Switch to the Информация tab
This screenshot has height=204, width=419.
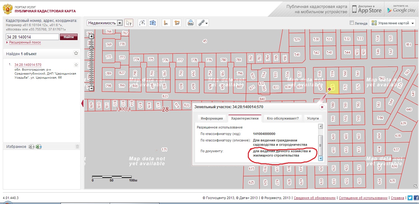pos(212,118)
